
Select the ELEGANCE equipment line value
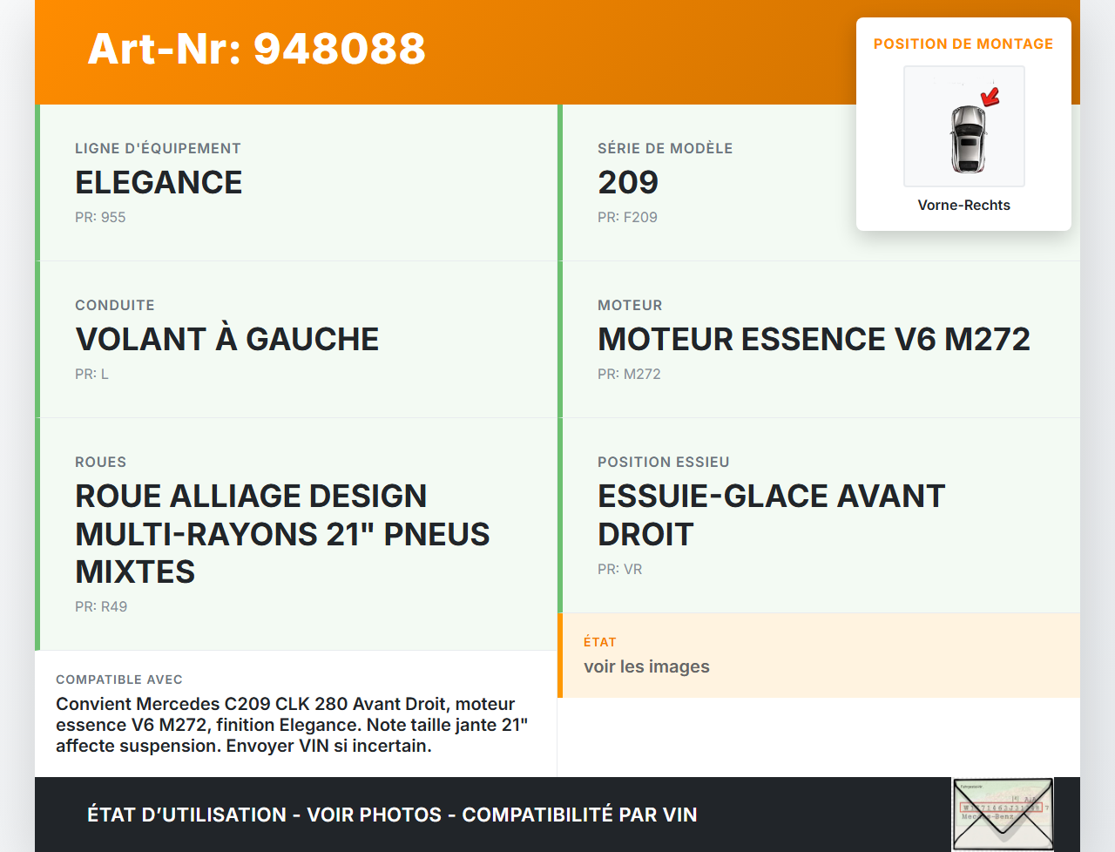[159, 182]
